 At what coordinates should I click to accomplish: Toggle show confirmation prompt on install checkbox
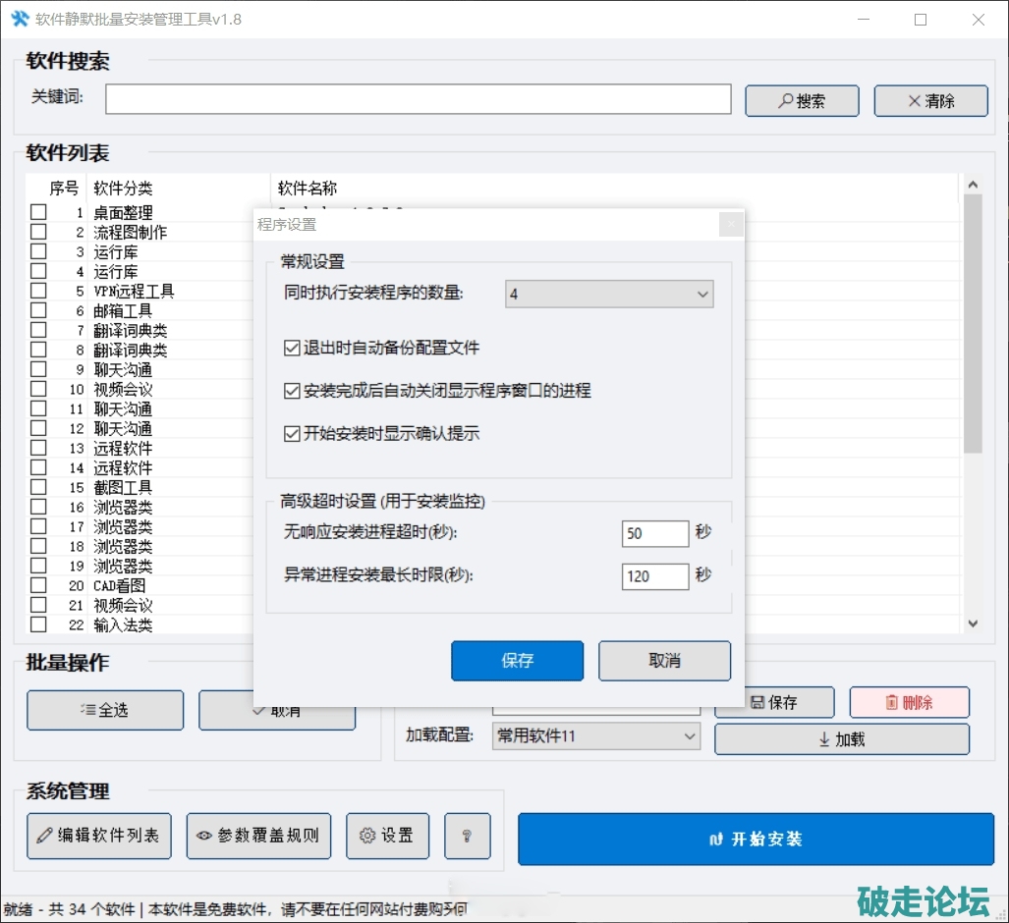pyautogui.click(x=292, y=433)
